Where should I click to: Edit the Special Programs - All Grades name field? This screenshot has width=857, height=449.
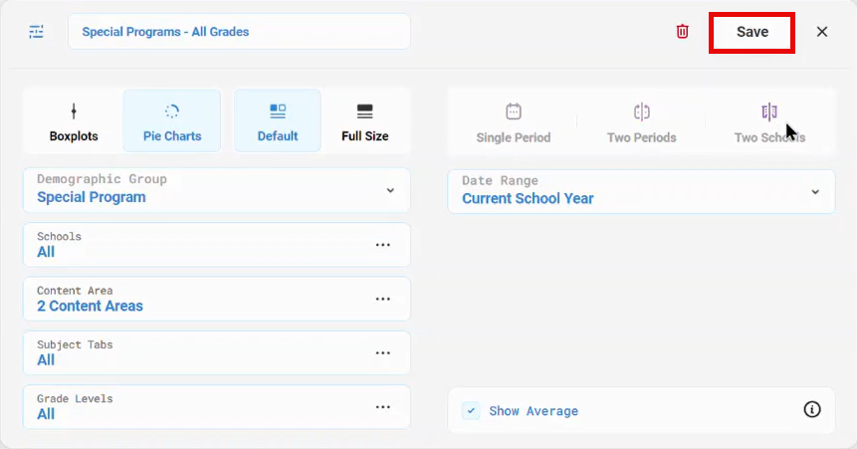[x=240, y=31]
